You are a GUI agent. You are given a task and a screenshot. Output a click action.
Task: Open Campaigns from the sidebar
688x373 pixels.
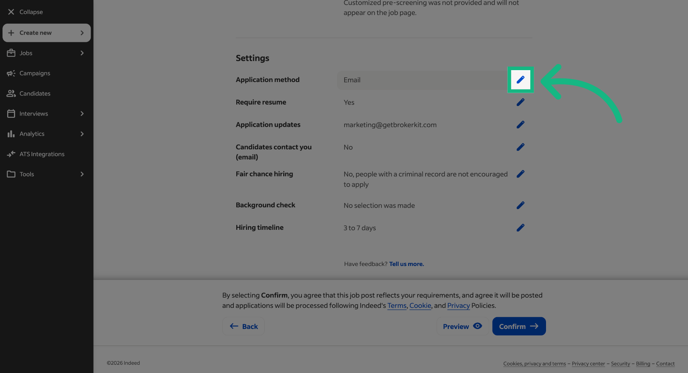tap(34, 73)
